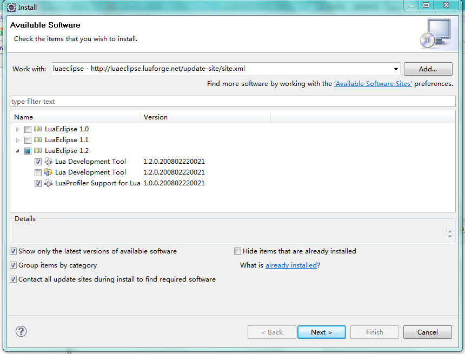Enable Hide items that are already installed
The width and height of the screenshot is (465, 354).
237,251
